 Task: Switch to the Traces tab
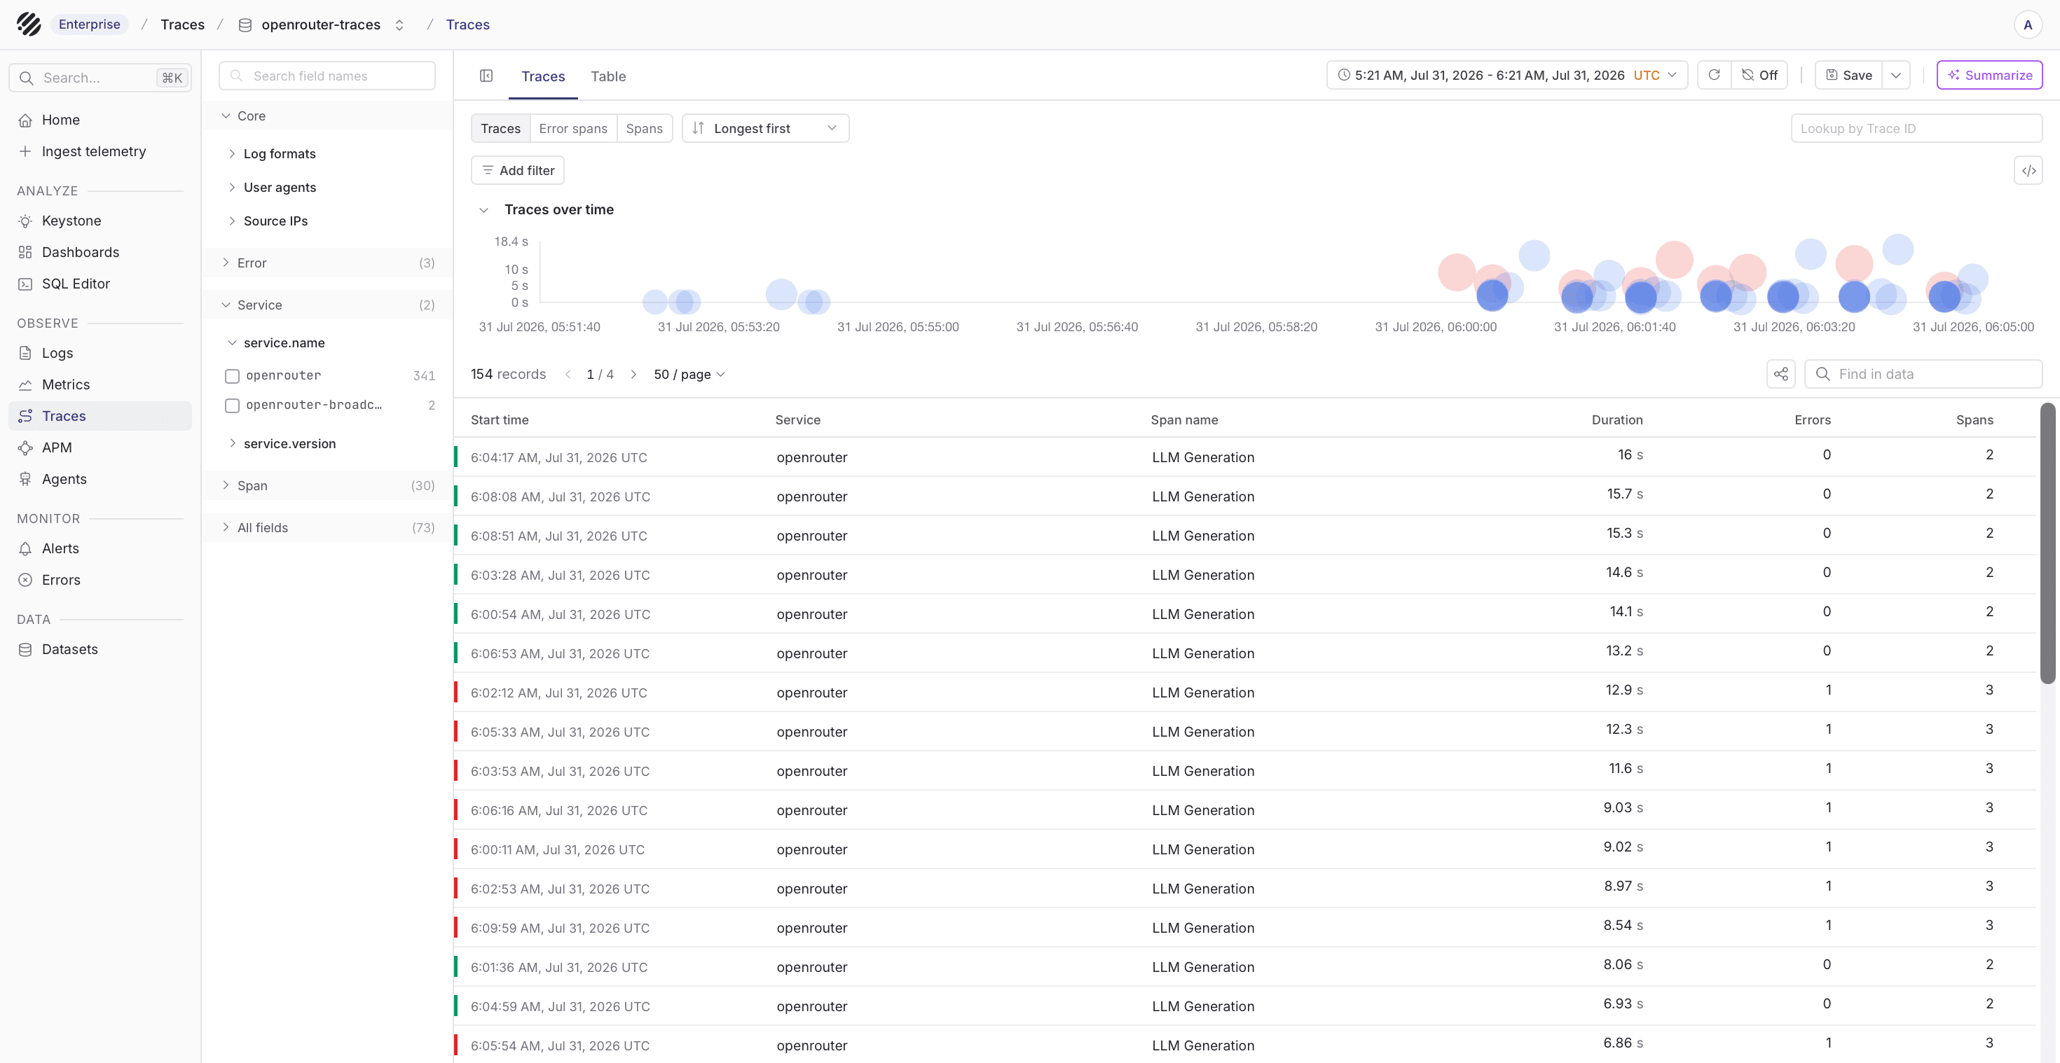(543, 76)
